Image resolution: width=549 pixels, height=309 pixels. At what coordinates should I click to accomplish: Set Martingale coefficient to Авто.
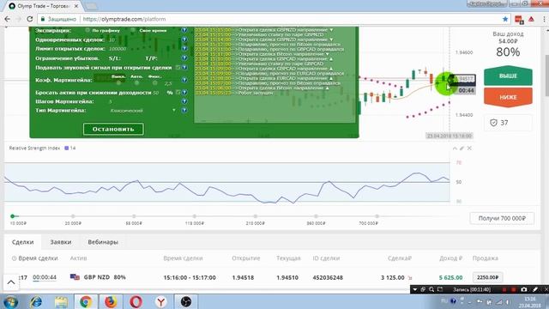136,83
